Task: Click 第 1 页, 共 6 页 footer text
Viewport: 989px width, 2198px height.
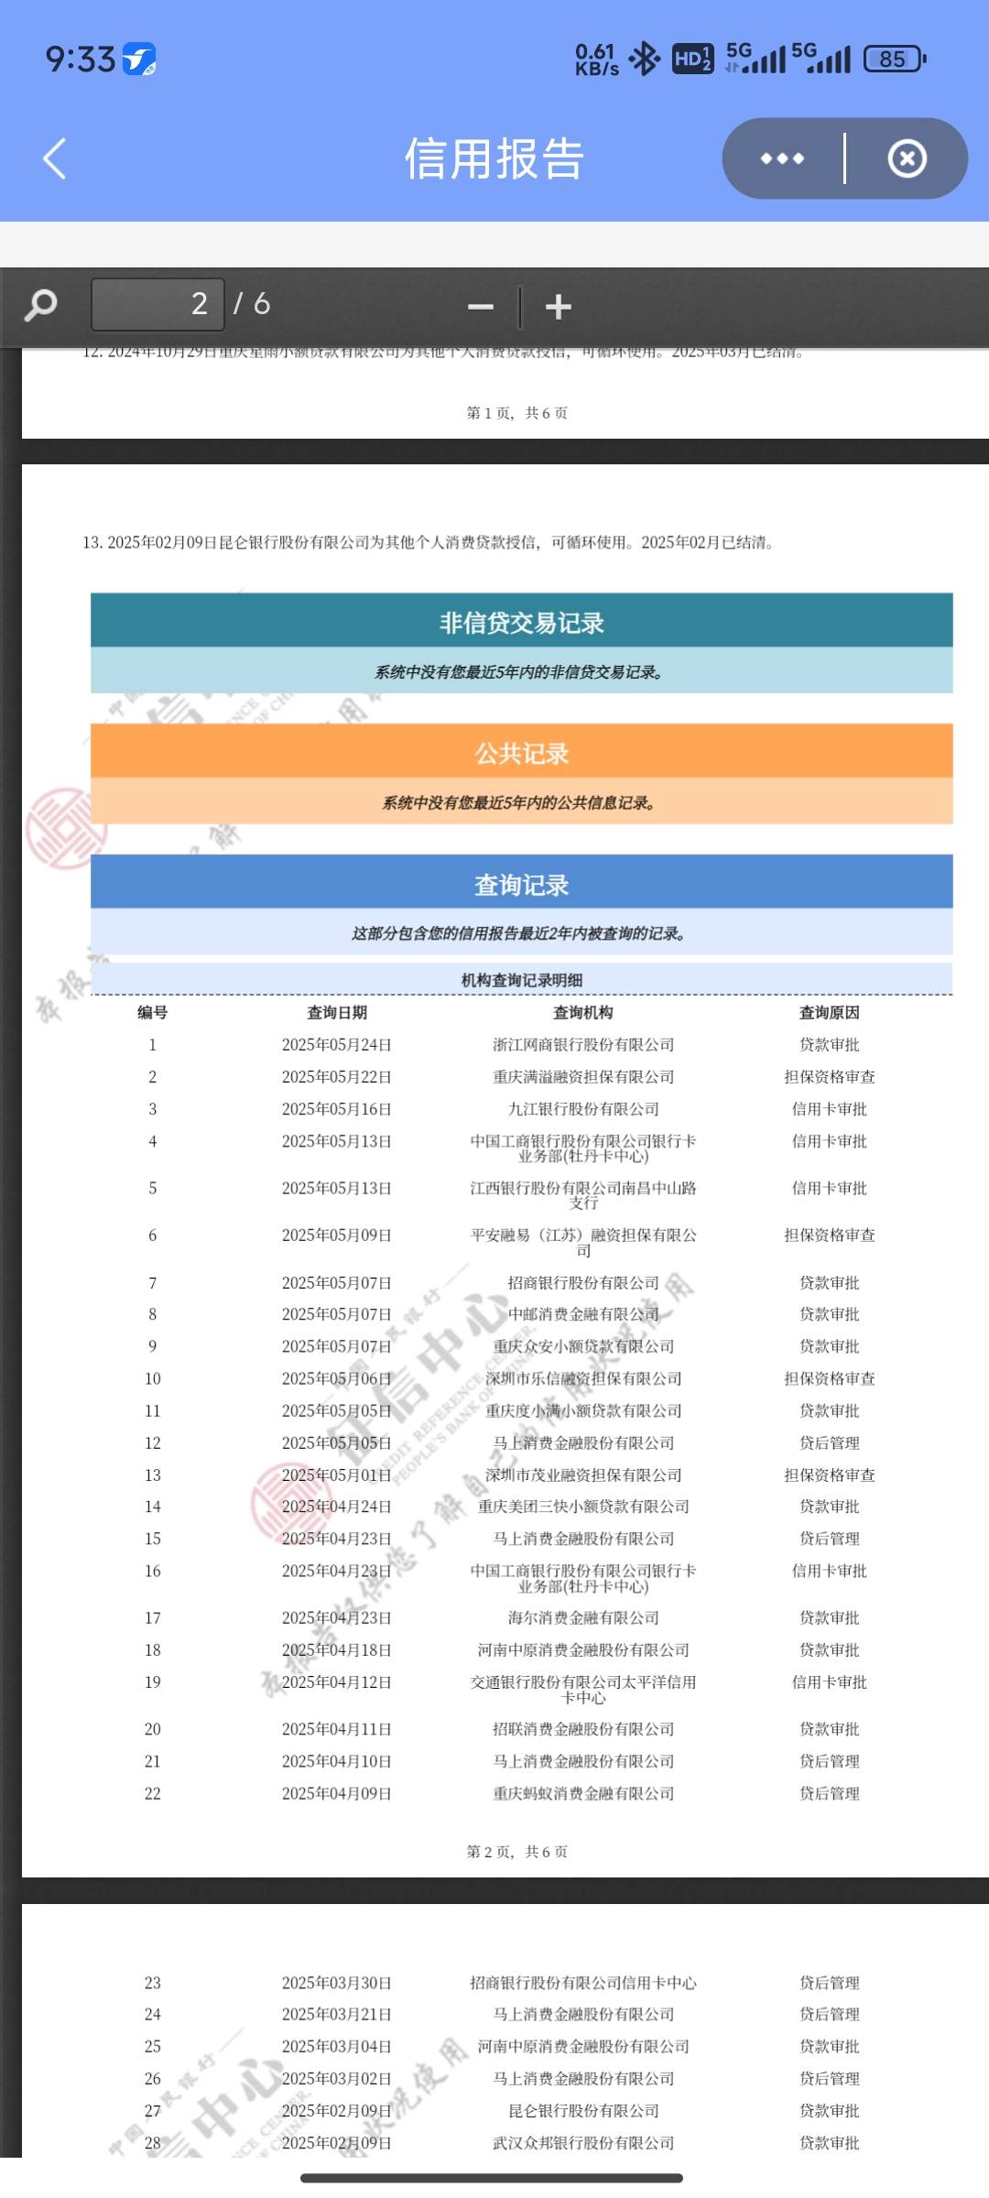Action: [x=517, y=413]
